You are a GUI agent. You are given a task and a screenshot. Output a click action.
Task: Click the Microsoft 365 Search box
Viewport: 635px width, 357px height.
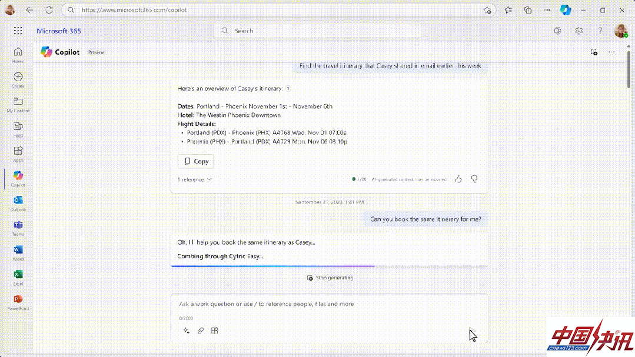click(x=317, y=31)
